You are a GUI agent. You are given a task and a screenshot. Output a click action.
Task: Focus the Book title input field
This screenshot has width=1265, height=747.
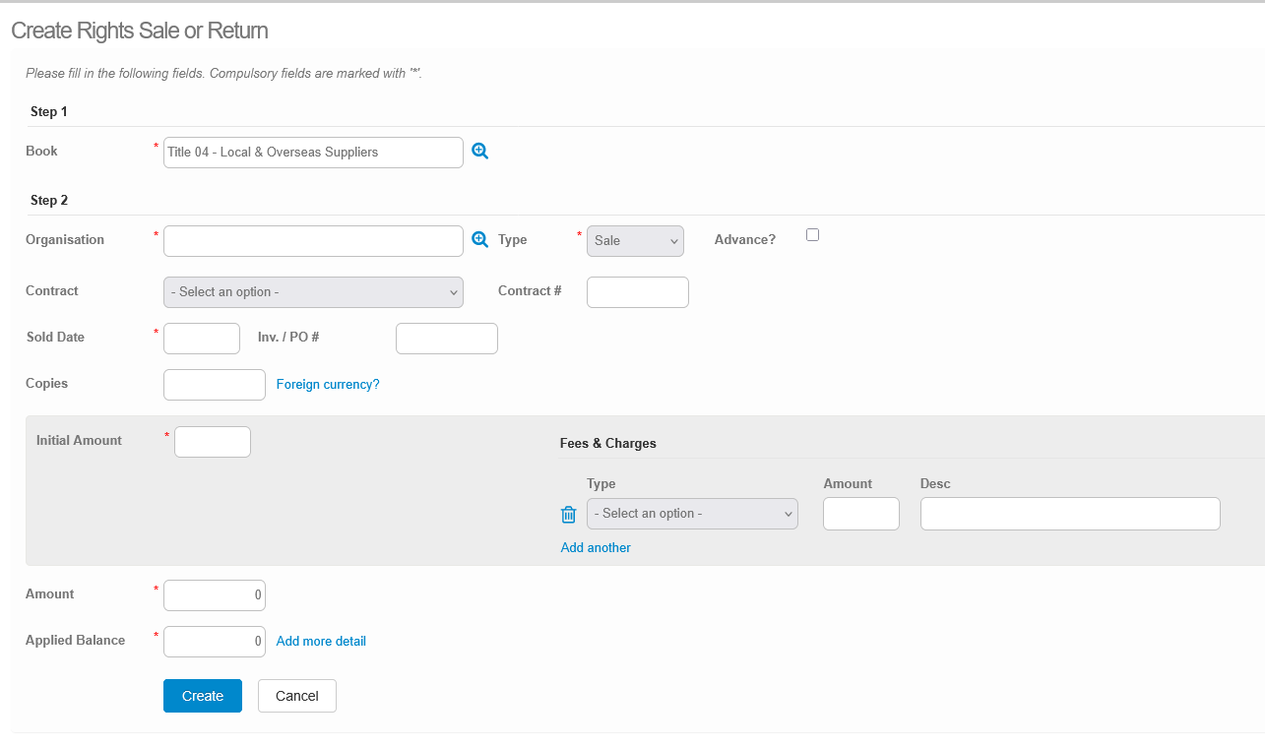tap(313, 153)
